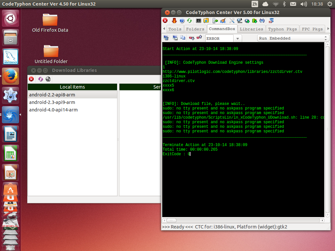The image size is (335, 251).
Task: Select android-2.3-api9-arm in Local Items
Action: click(x=72, y=102)
